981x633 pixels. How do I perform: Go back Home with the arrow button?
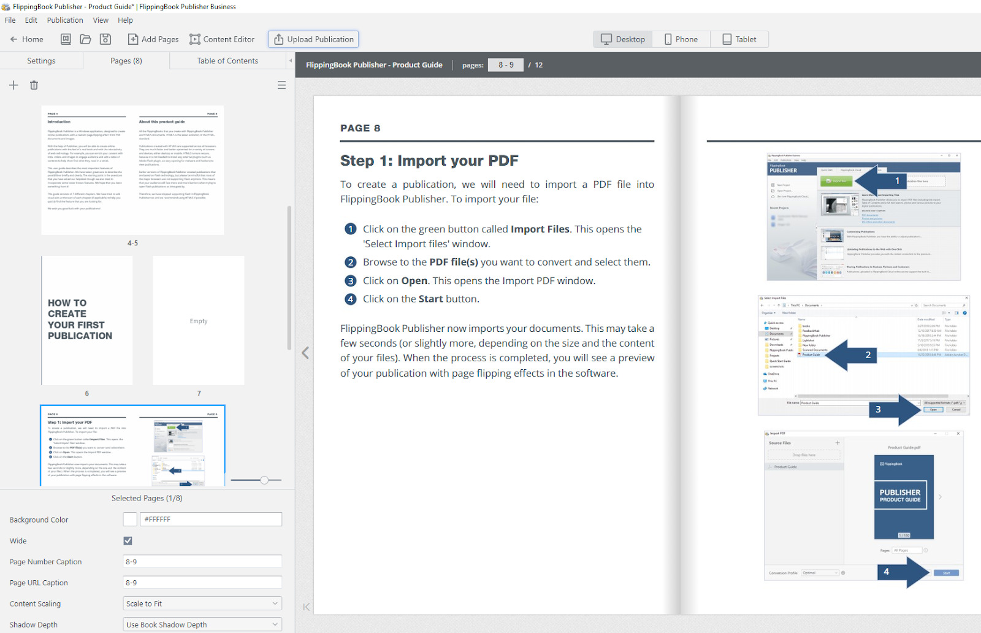[26, 39]
